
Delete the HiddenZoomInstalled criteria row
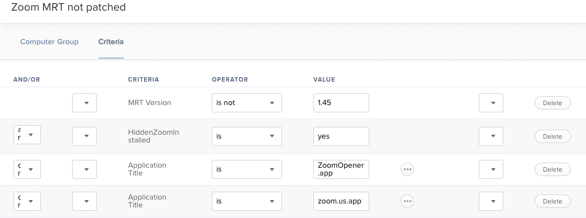click(552, 136)
